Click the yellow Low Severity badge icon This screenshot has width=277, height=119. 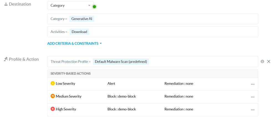pyautogui.click(x=53, y=83)
